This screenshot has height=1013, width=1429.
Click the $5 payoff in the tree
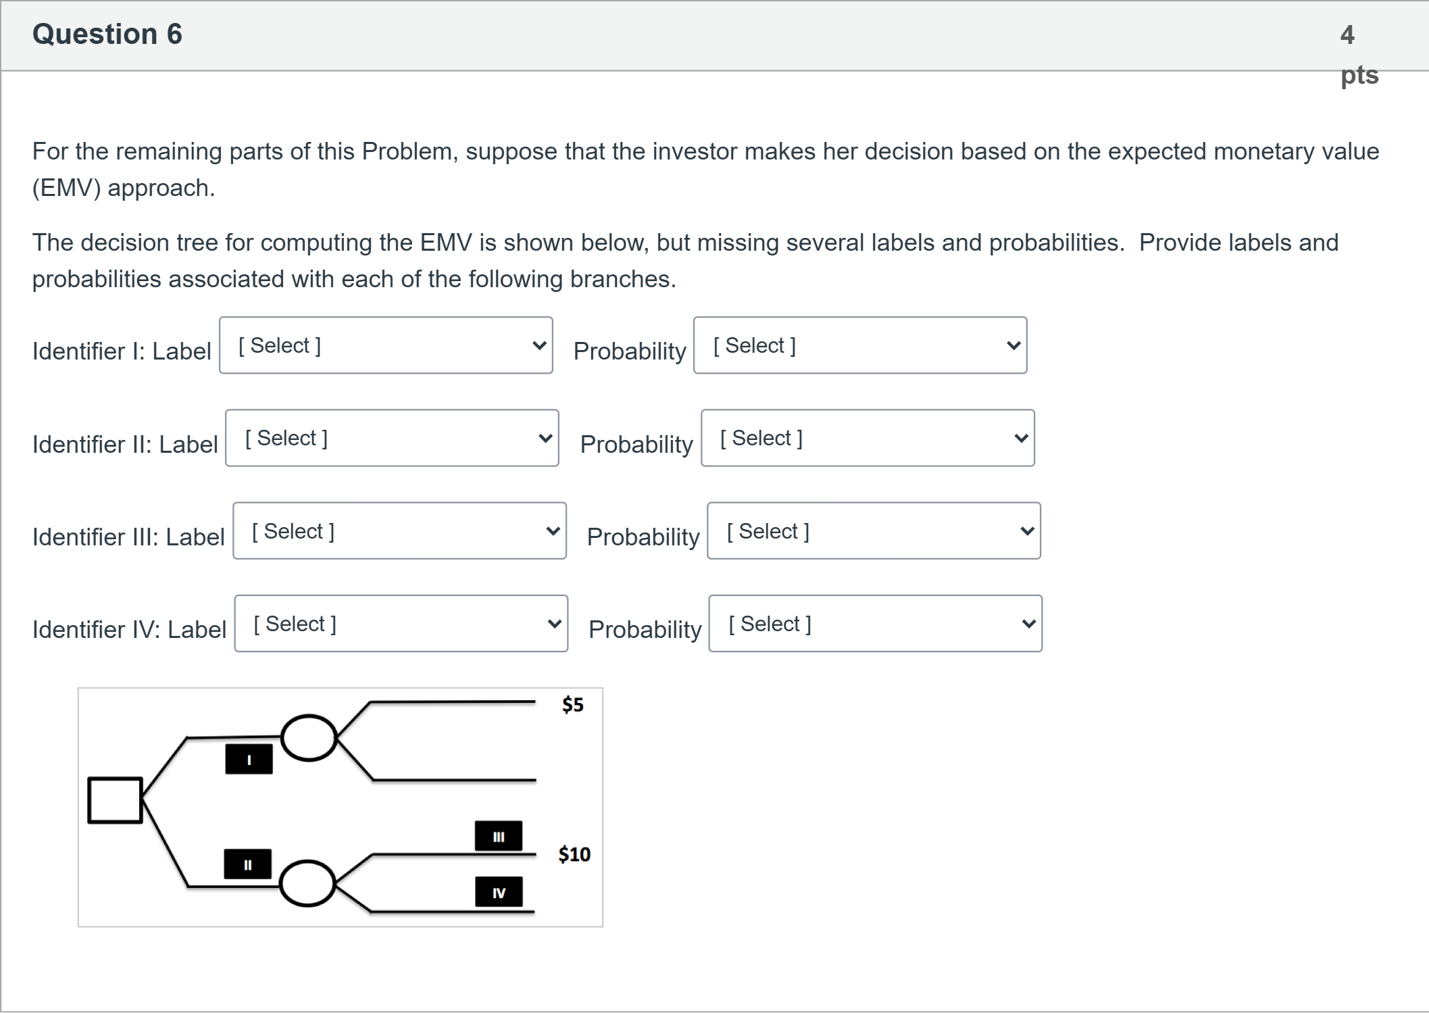click(x=572, y=705)
